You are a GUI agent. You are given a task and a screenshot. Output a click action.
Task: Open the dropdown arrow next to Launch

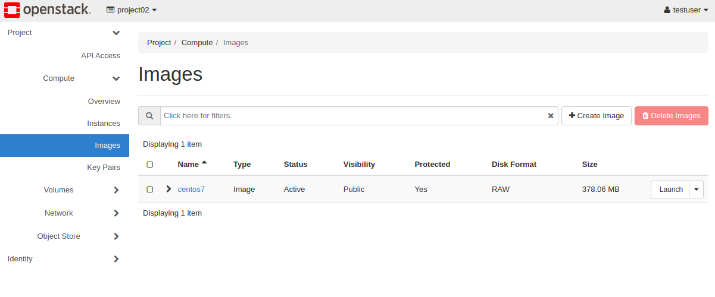pos(697,189)
